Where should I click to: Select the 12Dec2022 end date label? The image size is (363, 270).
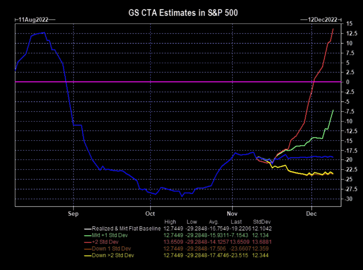pyautogui.click(x=323, y=20)
